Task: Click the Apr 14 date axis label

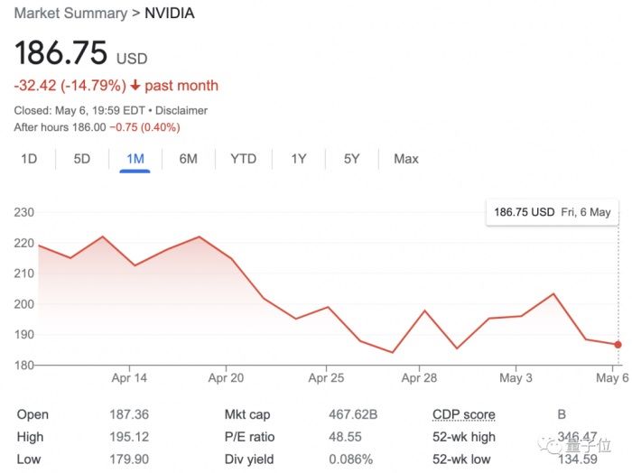Action: [x=130, y=378]
